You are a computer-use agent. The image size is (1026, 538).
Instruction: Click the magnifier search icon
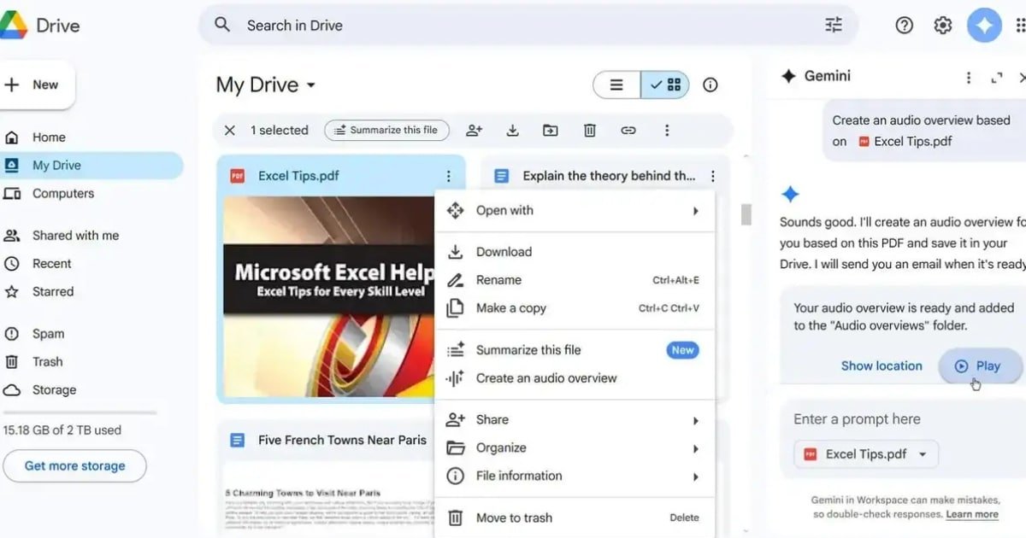[x=222, y=25]
